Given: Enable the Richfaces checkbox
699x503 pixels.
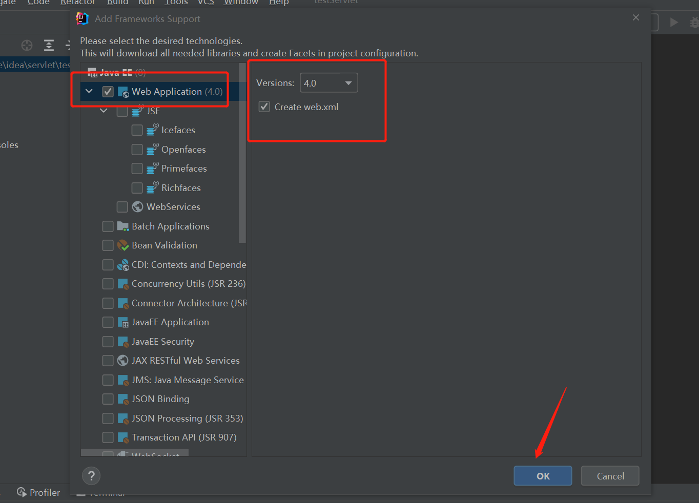Looking at the screenshot, I should tap(137, 188).
